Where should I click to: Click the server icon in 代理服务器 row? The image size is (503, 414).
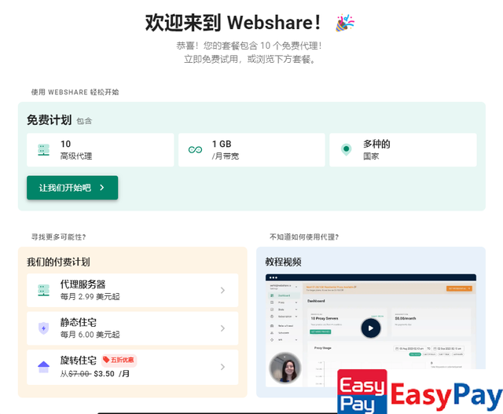click(x=44, y=290)
